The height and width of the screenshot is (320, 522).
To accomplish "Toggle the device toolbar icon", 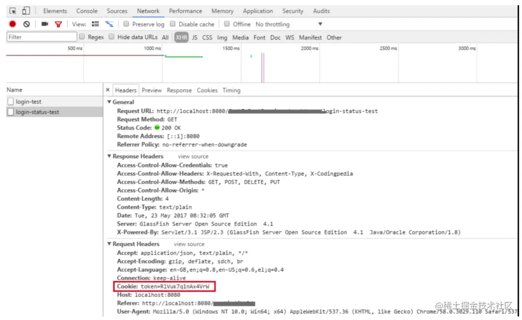I will [26, 11].
